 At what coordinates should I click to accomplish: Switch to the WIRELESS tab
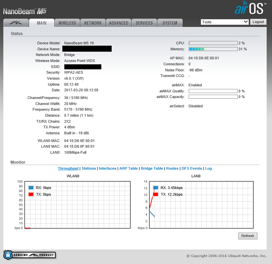point(67,23)
